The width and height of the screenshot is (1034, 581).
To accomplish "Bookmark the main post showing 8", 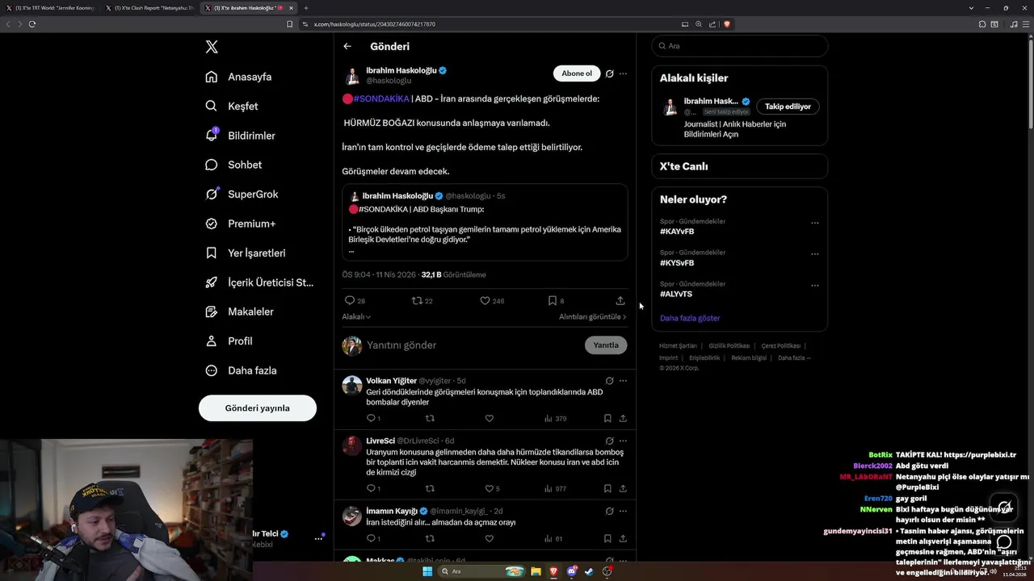I will (x=556, y=300).
